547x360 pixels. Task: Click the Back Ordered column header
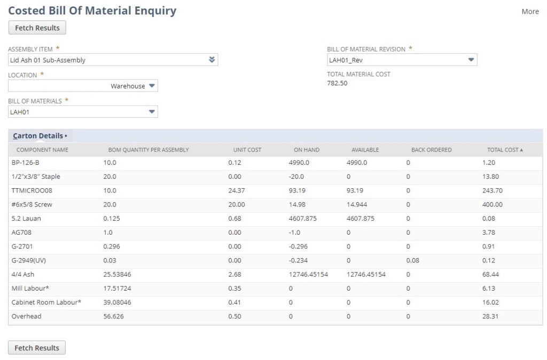[x=431, y=150]
